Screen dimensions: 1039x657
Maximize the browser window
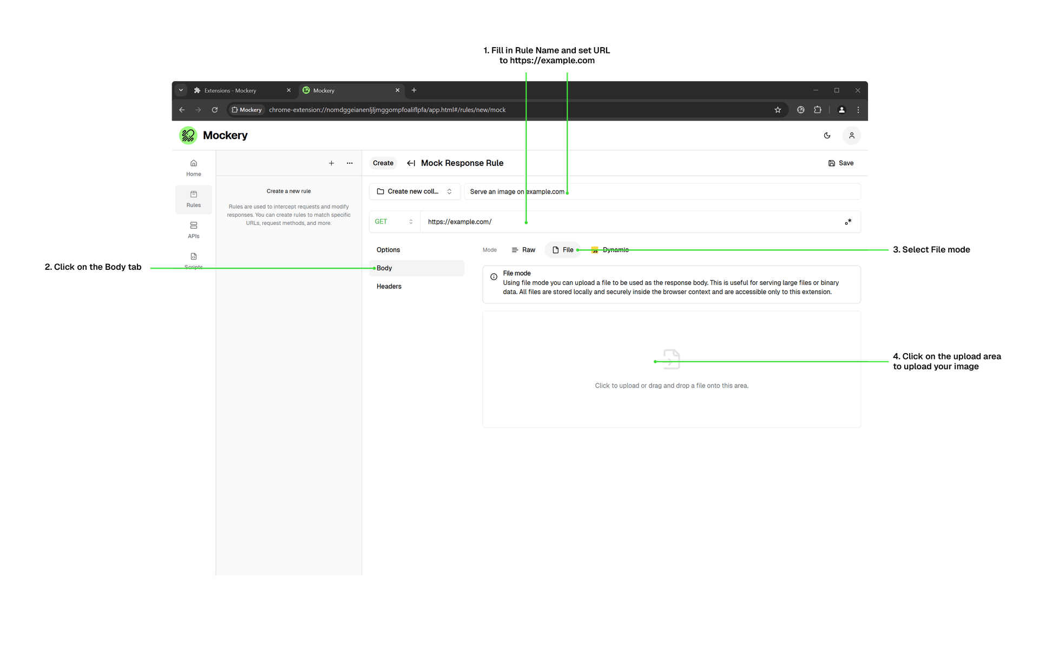837,90
